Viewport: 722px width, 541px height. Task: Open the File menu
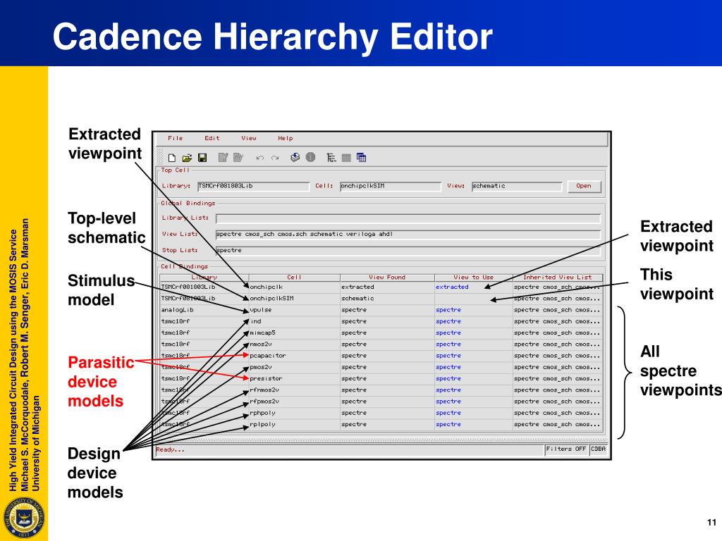click(176, 138)
